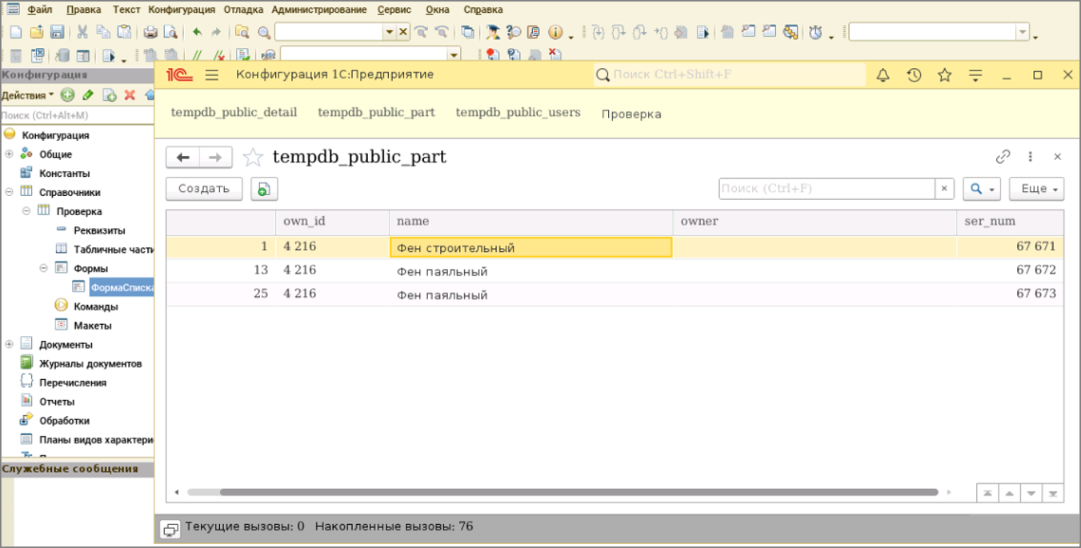
Task: Click the red X delete icon in the configuration panel
Action: pos(130,95)
